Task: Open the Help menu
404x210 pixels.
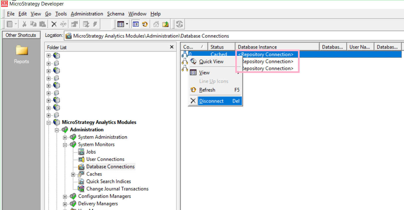Action: coord(155,14)
